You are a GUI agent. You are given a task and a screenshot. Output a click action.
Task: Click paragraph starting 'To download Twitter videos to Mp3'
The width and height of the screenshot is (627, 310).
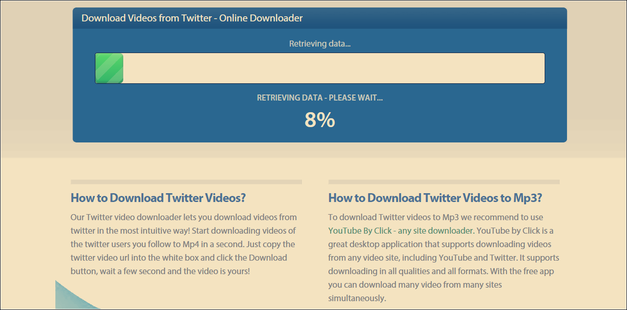444,257
